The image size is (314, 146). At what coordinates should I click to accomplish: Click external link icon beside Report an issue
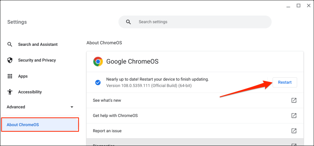[x=294, y=131]
